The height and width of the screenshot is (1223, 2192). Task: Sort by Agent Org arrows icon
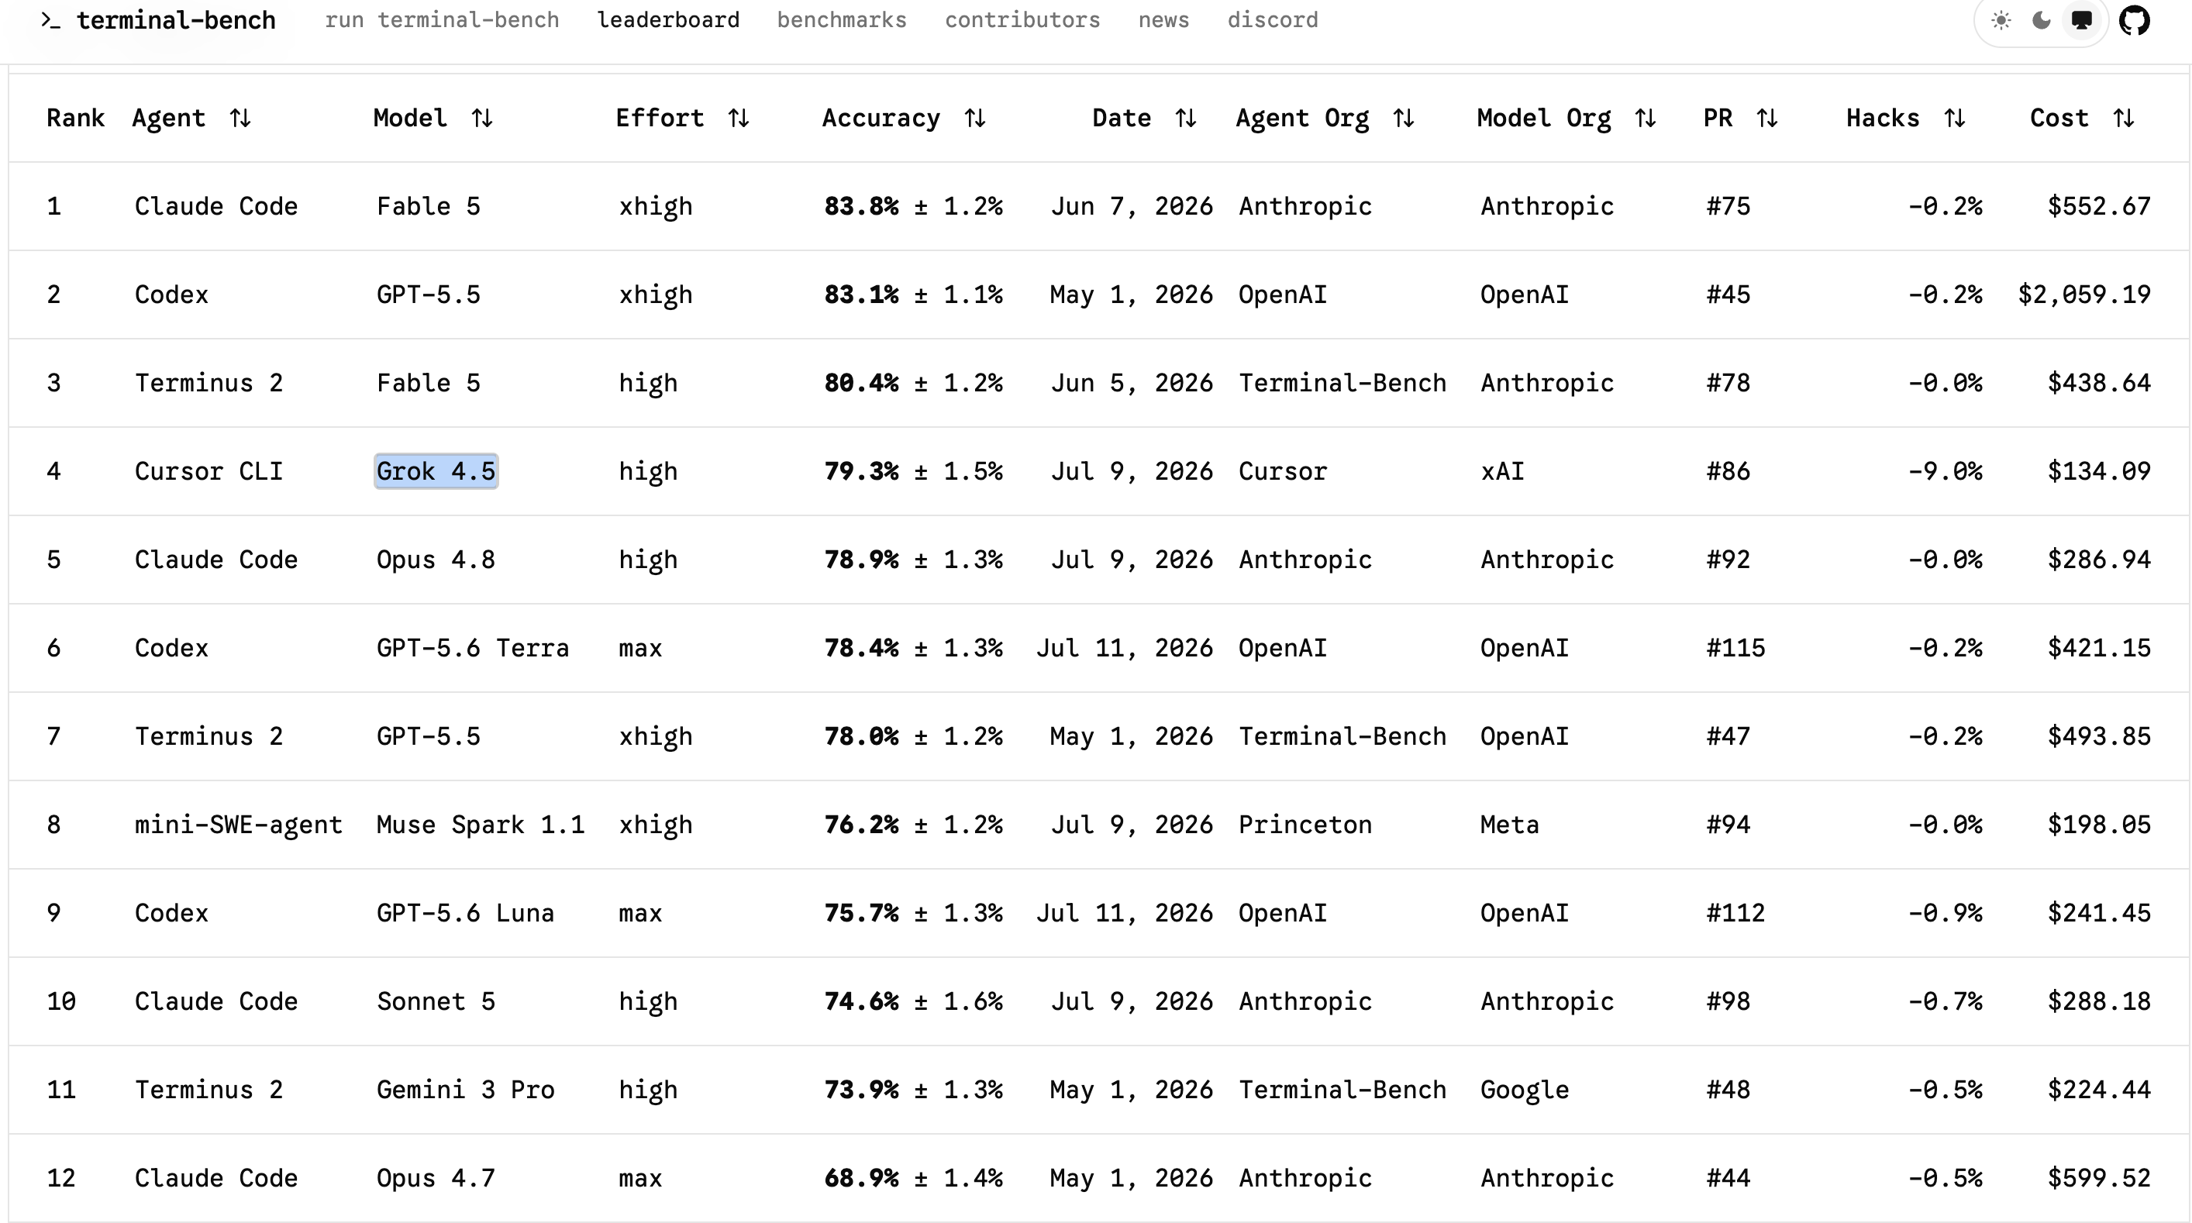1404,119
